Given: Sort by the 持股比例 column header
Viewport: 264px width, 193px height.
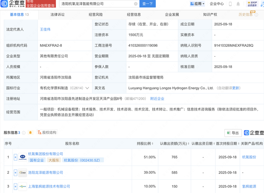Looking at the screenshot, I should click(x=146, y=144).
